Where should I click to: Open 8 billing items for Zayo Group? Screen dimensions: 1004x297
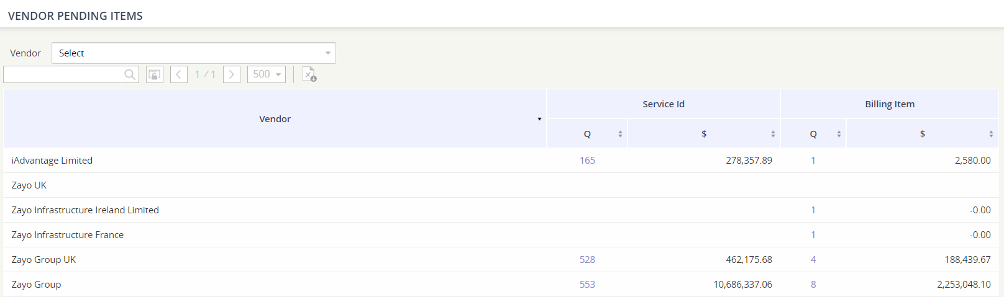pyautogui.click(x=813, y=284)
